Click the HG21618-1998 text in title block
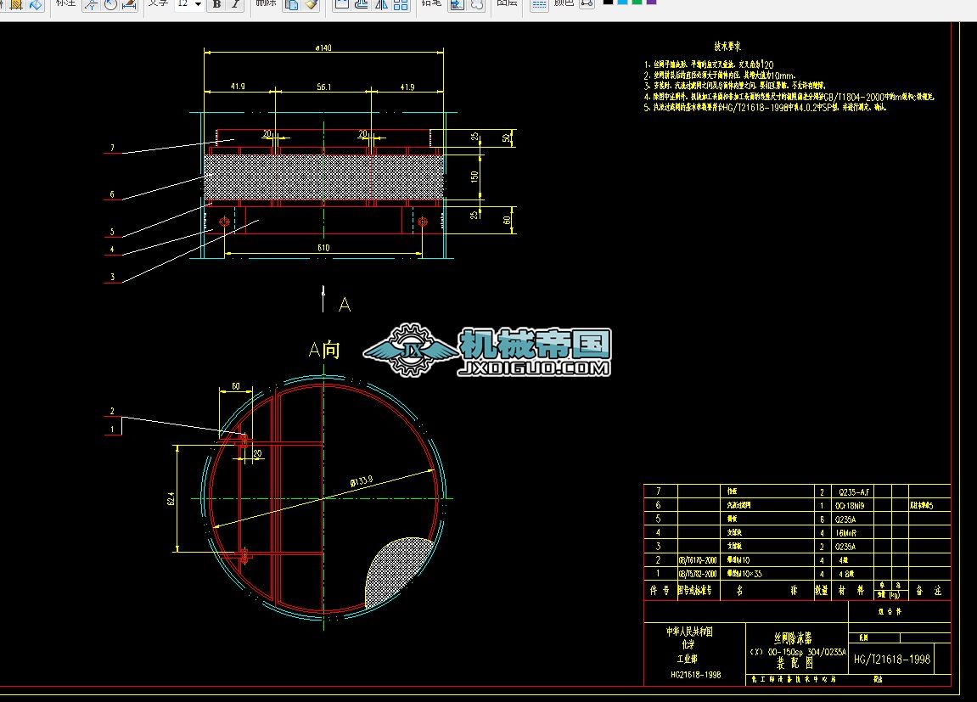 [x=696, y=675]
